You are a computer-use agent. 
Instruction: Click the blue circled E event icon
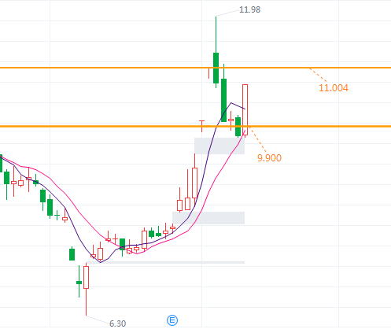point(172,320)
